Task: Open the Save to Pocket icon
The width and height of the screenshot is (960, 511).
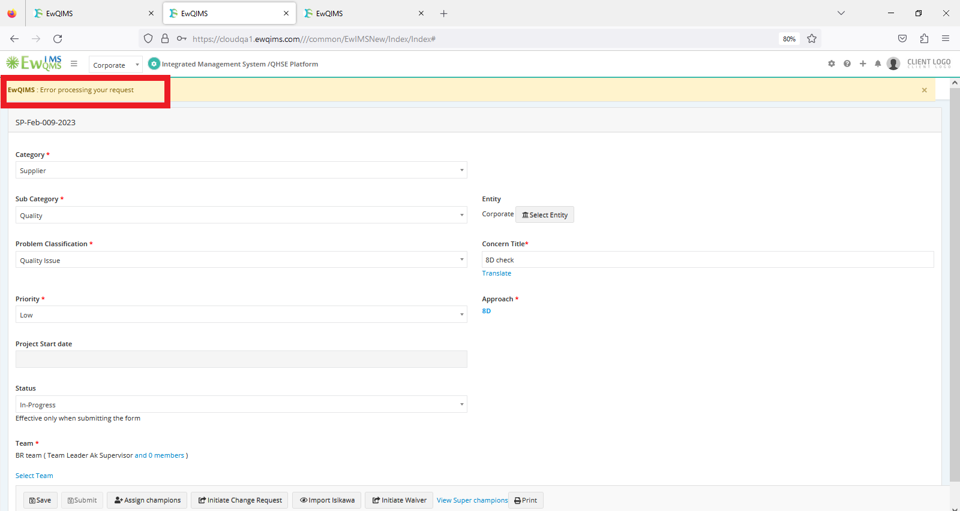Action: click(x=902, y=38)
